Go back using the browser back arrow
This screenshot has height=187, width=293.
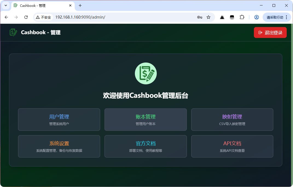click(7, 17)
